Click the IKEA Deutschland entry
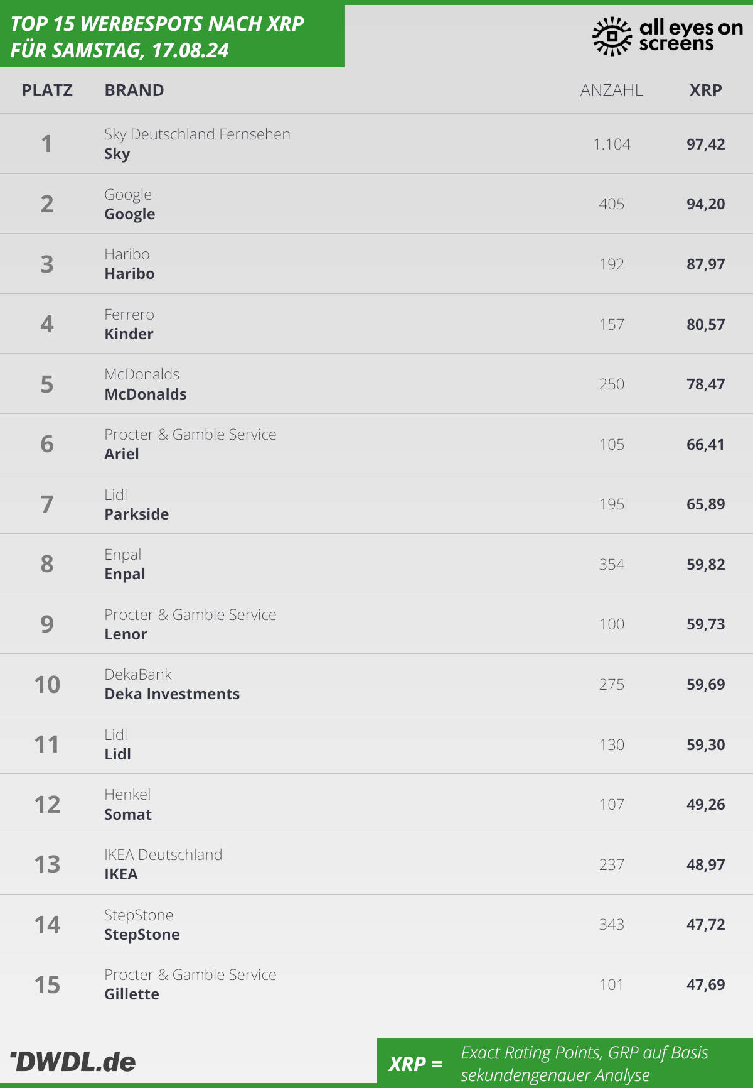Viewport: 753px width, 1088px height. click(163, 864)
